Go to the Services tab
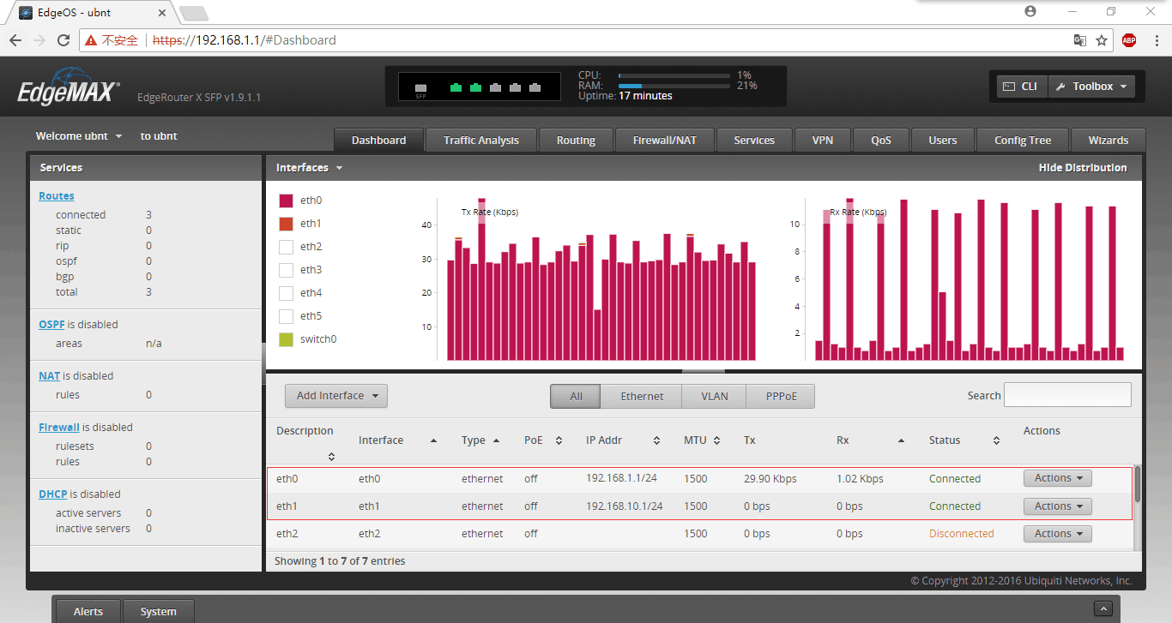The width and height of the screenshot is (1172, 623). [754, 141]
